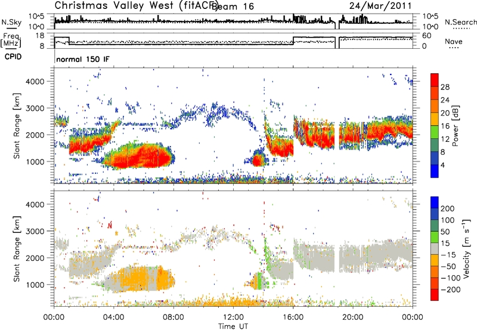Viewport: 477px width, 330px height.
Task: Click the '04:00' time tick label
Action: [x=114, y=317]
